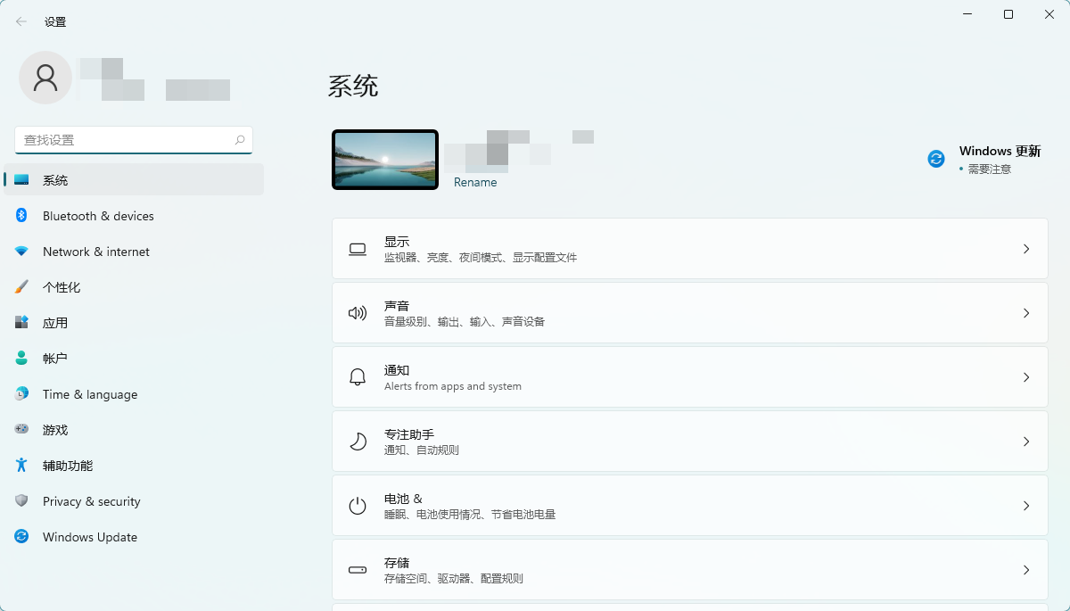Click the Rename link under device name
This screenshot has height=611, width=1070.
(475, 183)
